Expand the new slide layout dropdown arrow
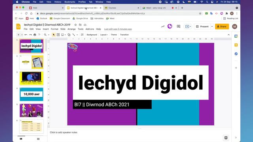This screenshot has height=142, width=253. click(22, 35)
